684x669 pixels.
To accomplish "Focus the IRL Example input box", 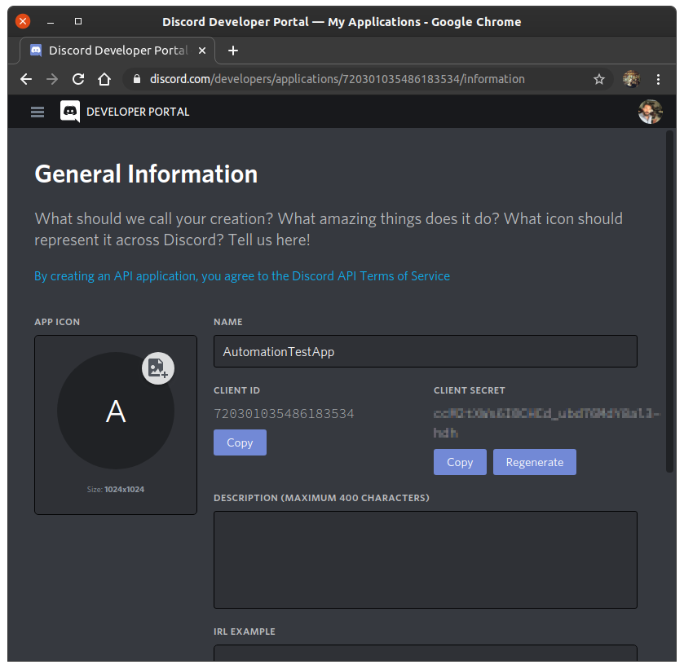I will click(x=426, y=653).
